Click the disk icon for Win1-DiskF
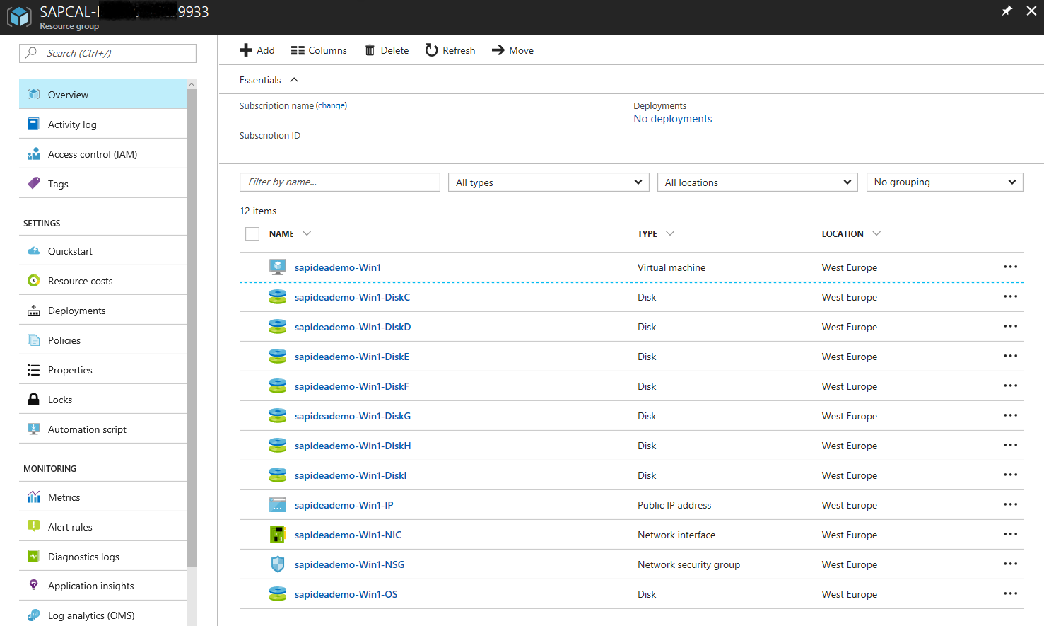Image resolution: width=1044 pixels, height=626 pixels. [x=278, y=386]
